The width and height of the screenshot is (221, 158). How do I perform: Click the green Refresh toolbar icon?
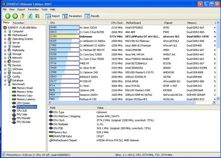30,16
